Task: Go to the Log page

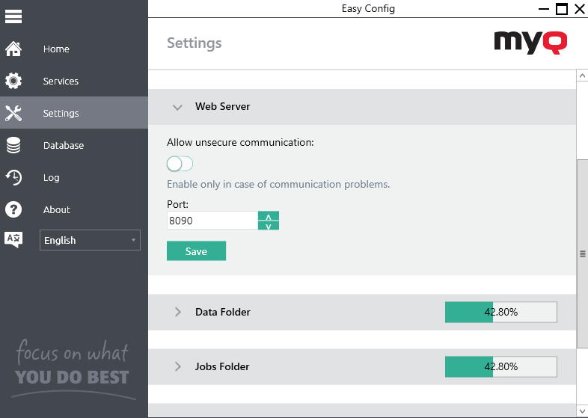Action: point(51,178)
